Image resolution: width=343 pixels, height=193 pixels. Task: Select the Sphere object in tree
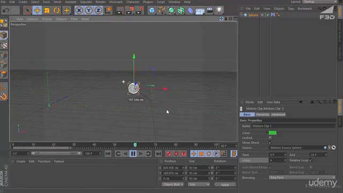(253, 15)
